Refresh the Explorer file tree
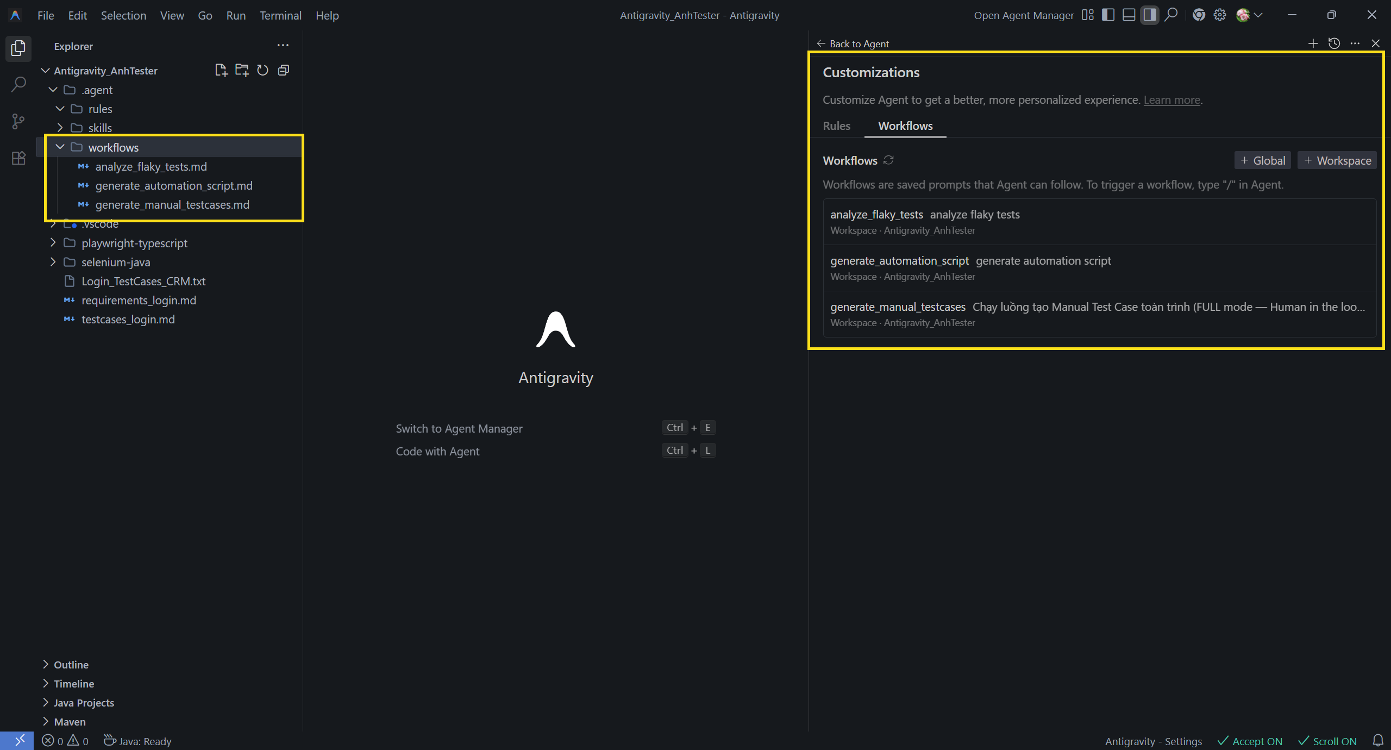The height and width of the screenshot is (750, 1391). (262, 70)
